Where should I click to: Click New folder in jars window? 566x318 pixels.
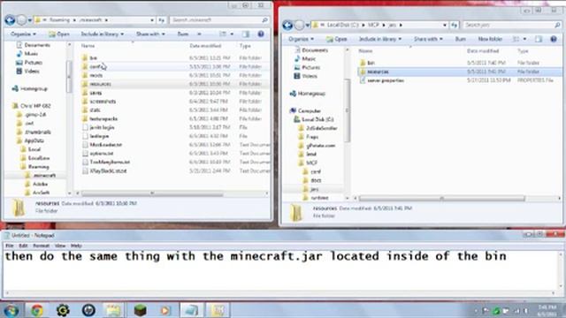pyautogui.click(x=490, y=39)
